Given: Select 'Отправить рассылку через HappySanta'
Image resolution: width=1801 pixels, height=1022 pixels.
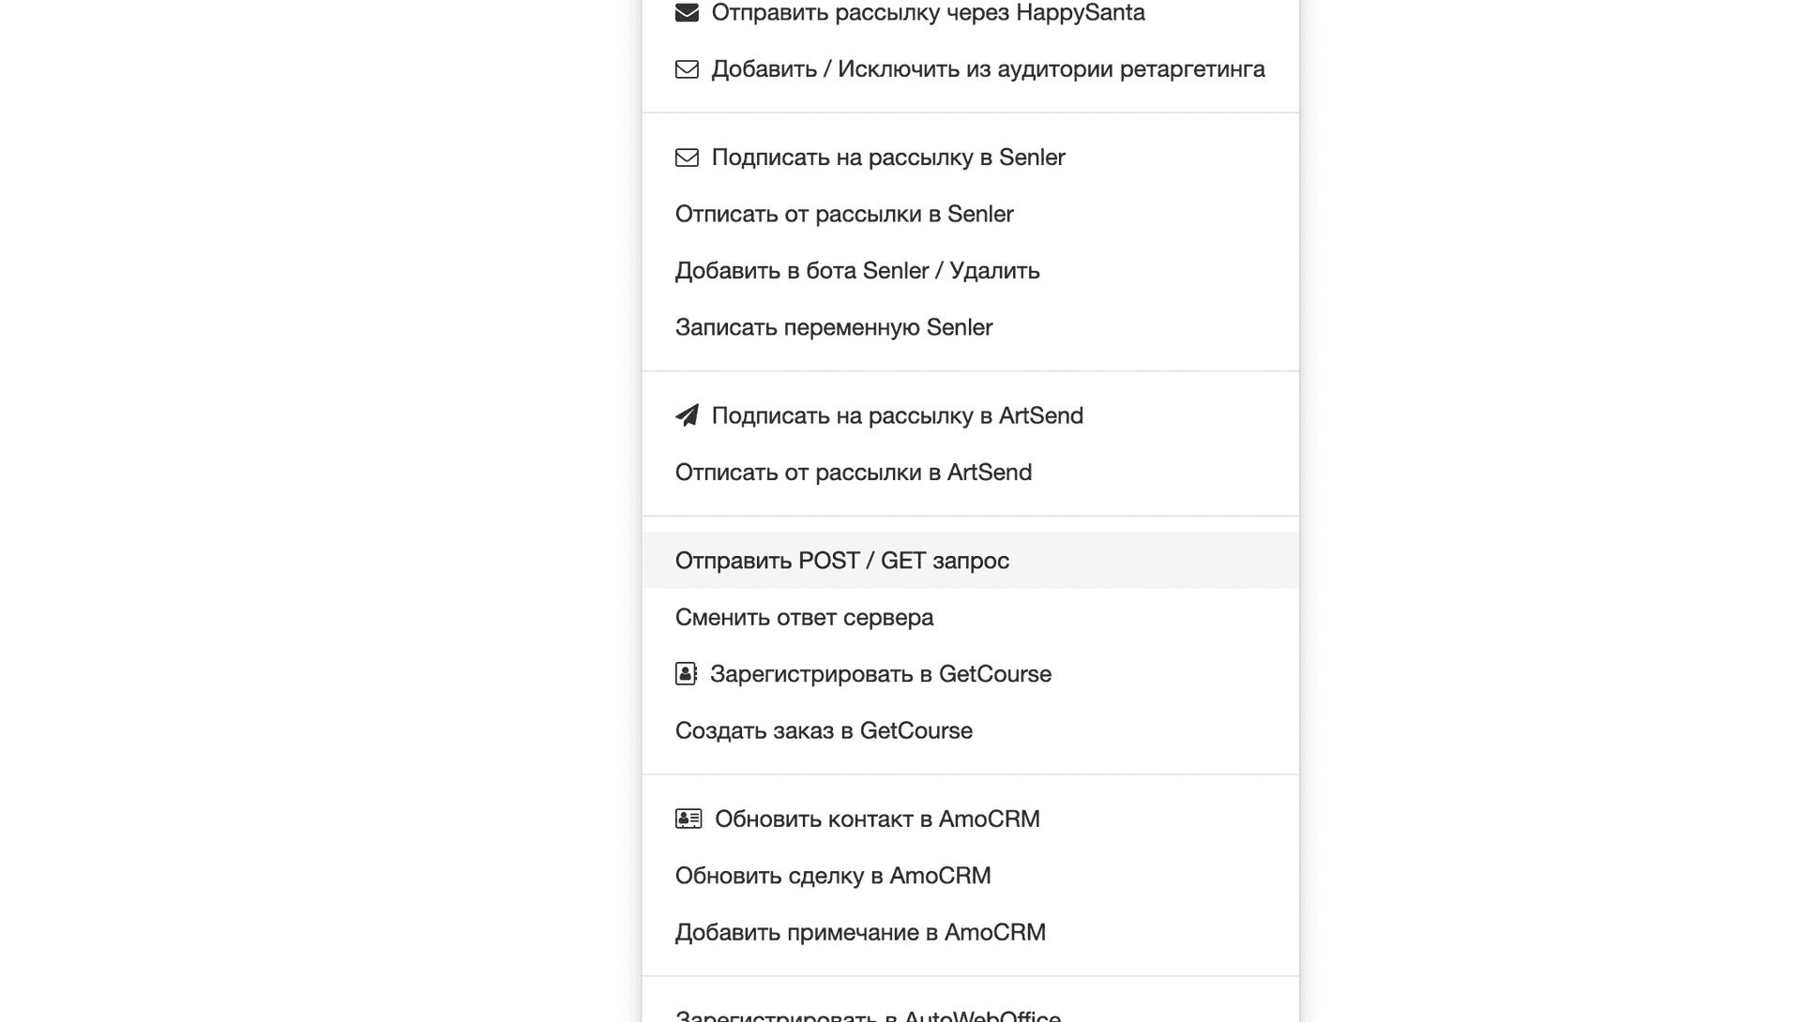Looking at the screenshot, I should click(928, 13).
